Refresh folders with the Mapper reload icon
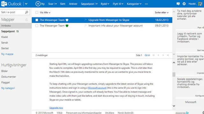 tap(27, 20)
